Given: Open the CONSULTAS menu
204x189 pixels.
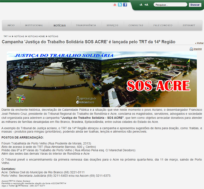Looking at the screenshot, I should tap(136, 26).
